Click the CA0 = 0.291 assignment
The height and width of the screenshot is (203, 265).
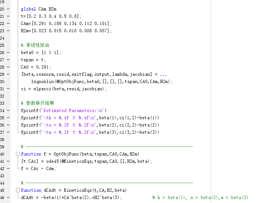pos(36,67)
